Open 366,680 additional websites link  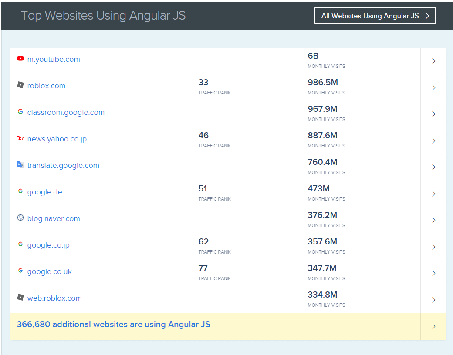pos(113,324)
